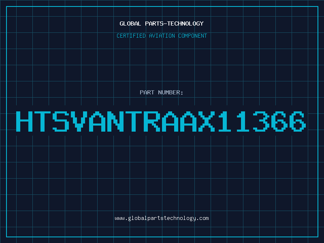Click the part number HTSVANTRAAX11366

click(x=161, y=122)
